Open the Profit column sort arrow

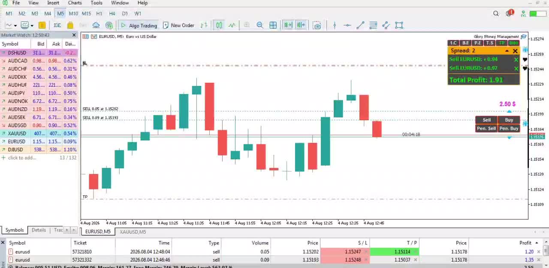(537, 243)
